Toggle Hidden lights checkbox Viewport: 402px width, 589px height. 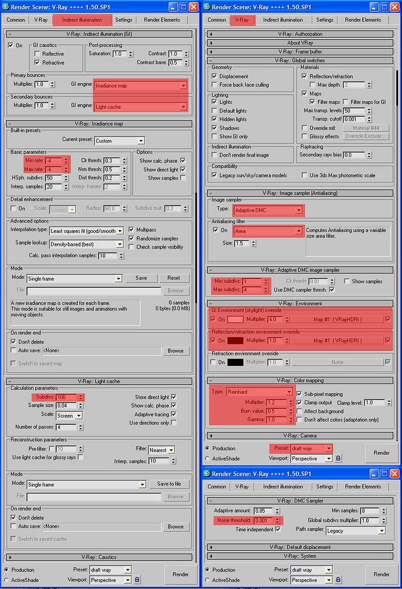click(214, 119)
